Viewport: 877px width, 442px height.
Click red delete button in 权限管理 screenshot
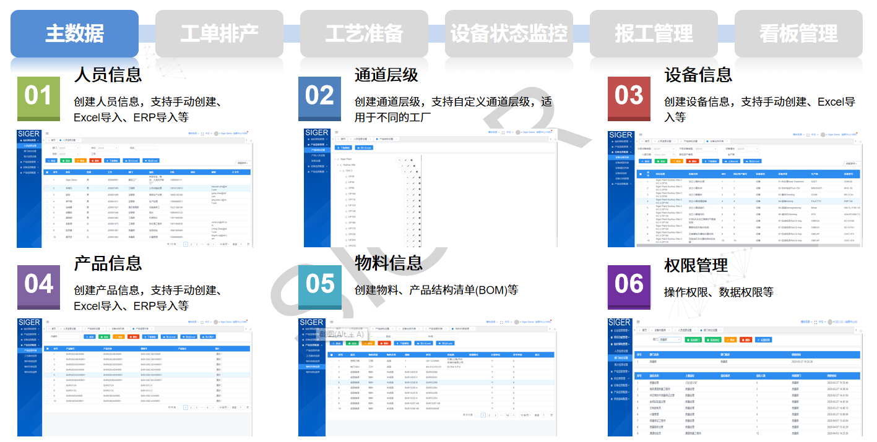(x=746, y=339)
